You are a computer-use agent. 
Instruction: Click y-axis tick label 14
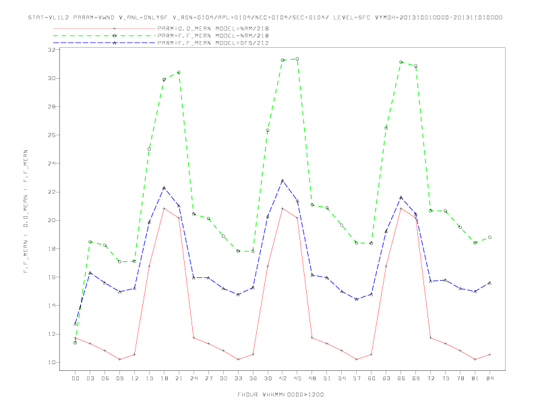(x=52, y=305)
